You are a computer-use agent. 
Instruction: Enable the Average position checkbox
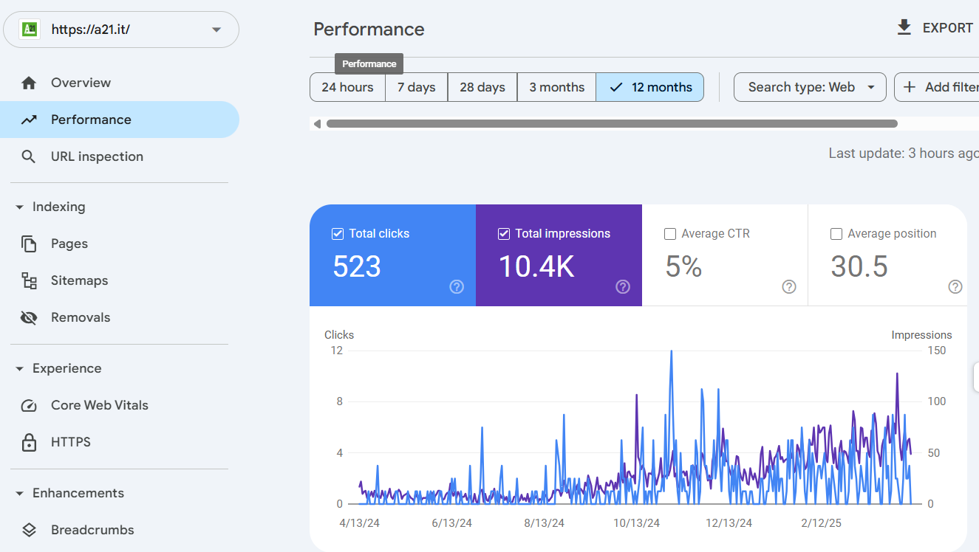836,234
